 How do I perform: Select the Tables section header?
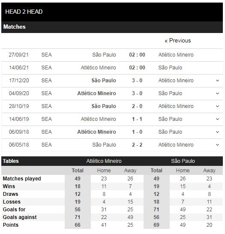11,161
